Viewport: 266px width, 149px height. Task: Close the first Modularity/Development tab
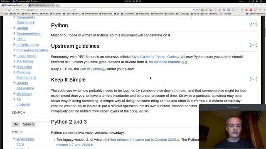pyautogui.click(x=25, y=5)
